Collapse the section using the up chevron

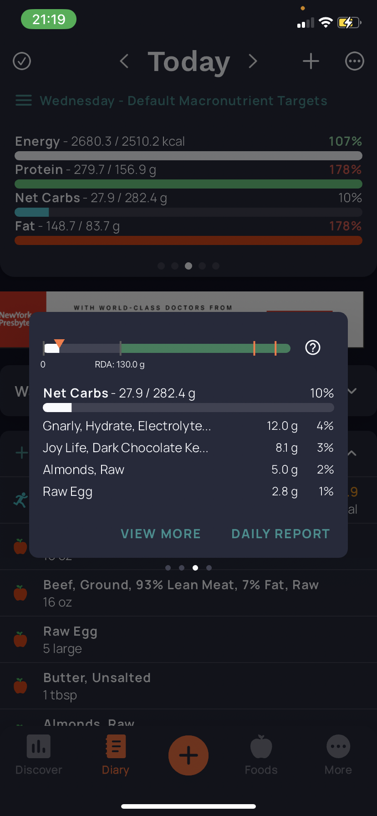pos(352,454)
